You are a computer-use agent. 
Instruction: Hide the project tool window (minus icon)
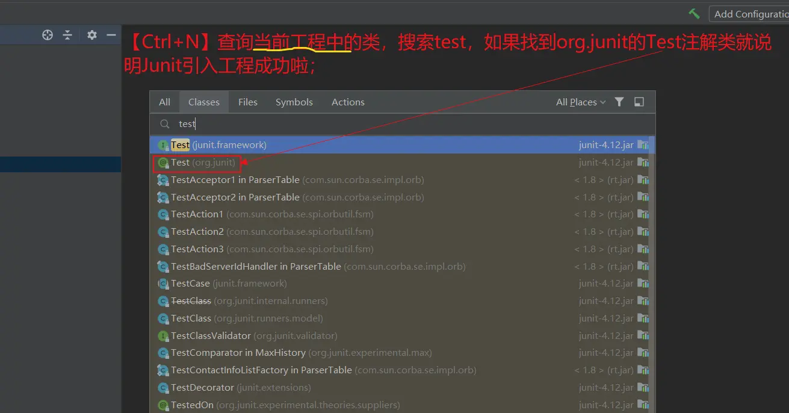click(111, 35)
